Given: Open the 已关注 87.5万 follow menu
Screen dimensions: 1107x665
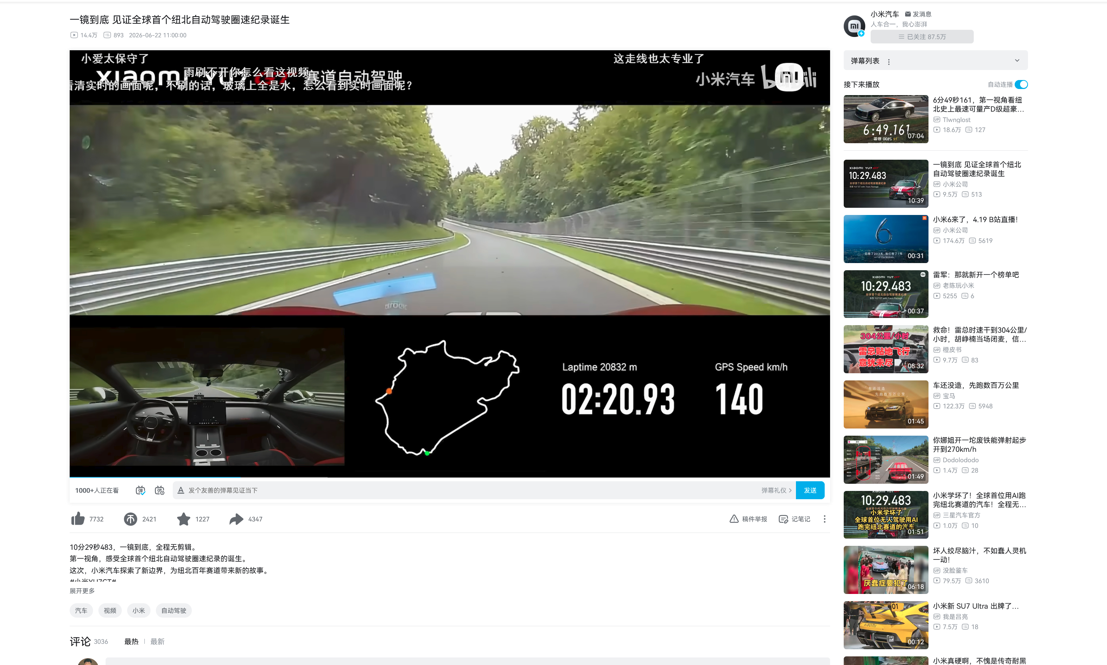Looking at the screenshot, I should (922, 37).
